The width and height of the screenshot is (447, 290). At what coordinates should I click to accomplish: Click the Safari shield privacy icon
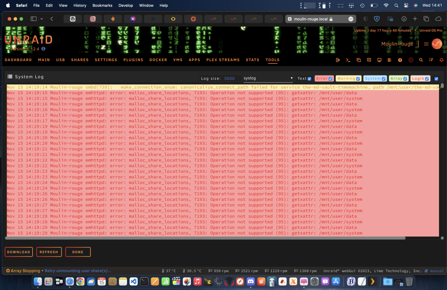(376, 19)
